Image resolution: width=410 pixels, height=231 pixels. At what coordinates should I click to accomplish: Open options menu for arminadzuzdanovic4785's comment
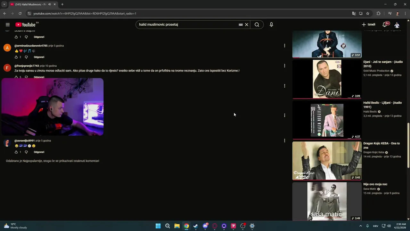(x=284, y=46)
